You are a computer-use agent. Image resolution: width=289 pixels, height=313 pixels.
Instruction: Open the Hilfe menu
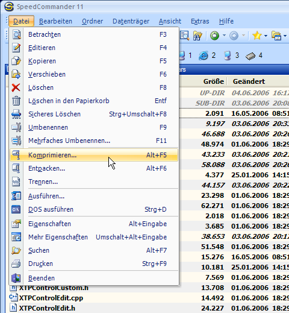coord(226,21)
